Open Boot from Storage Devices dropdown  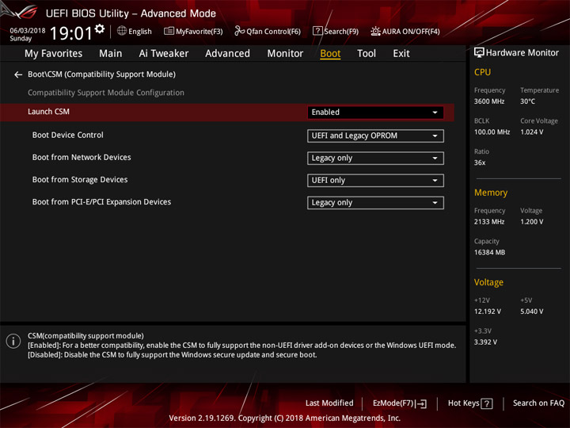[x=375, y=181]
